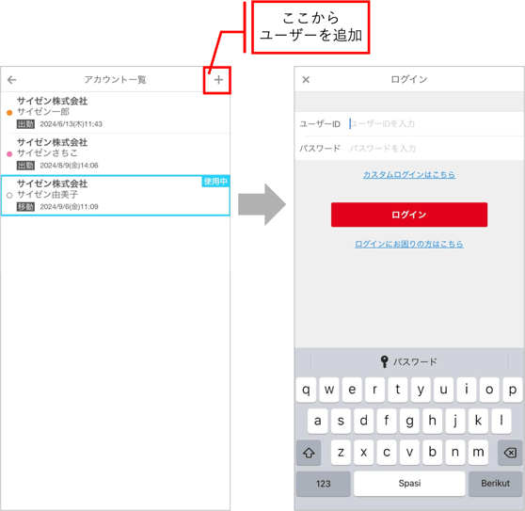
Task: Tap the Spasi space bar key
Action: pyautogui.click(x=409, y=484)
